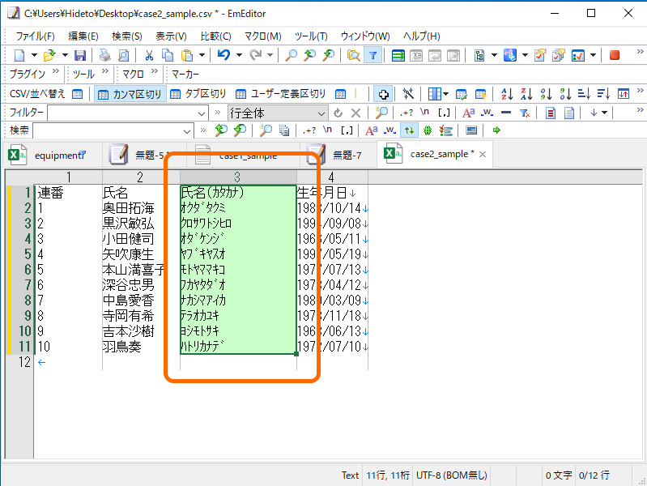
Task: Expand the マクロ toolbar chevron
Action: (155, 71)
